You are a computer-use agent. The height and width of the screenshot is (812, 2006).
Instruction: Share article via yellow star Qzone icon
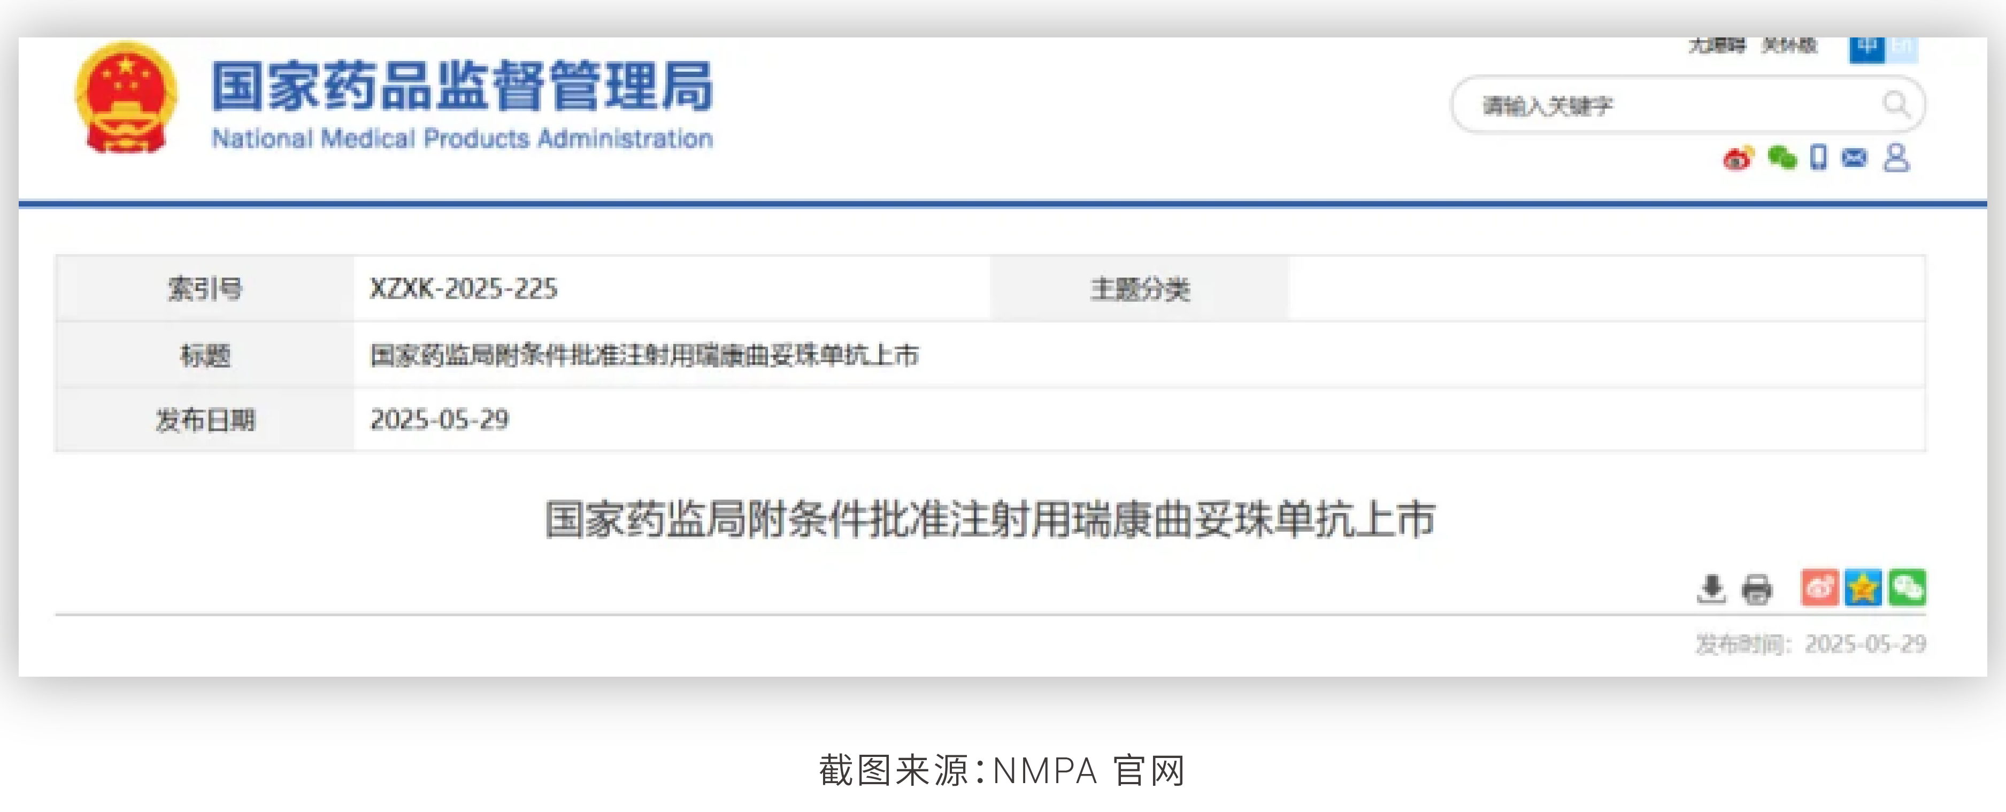click(1863, 587)
